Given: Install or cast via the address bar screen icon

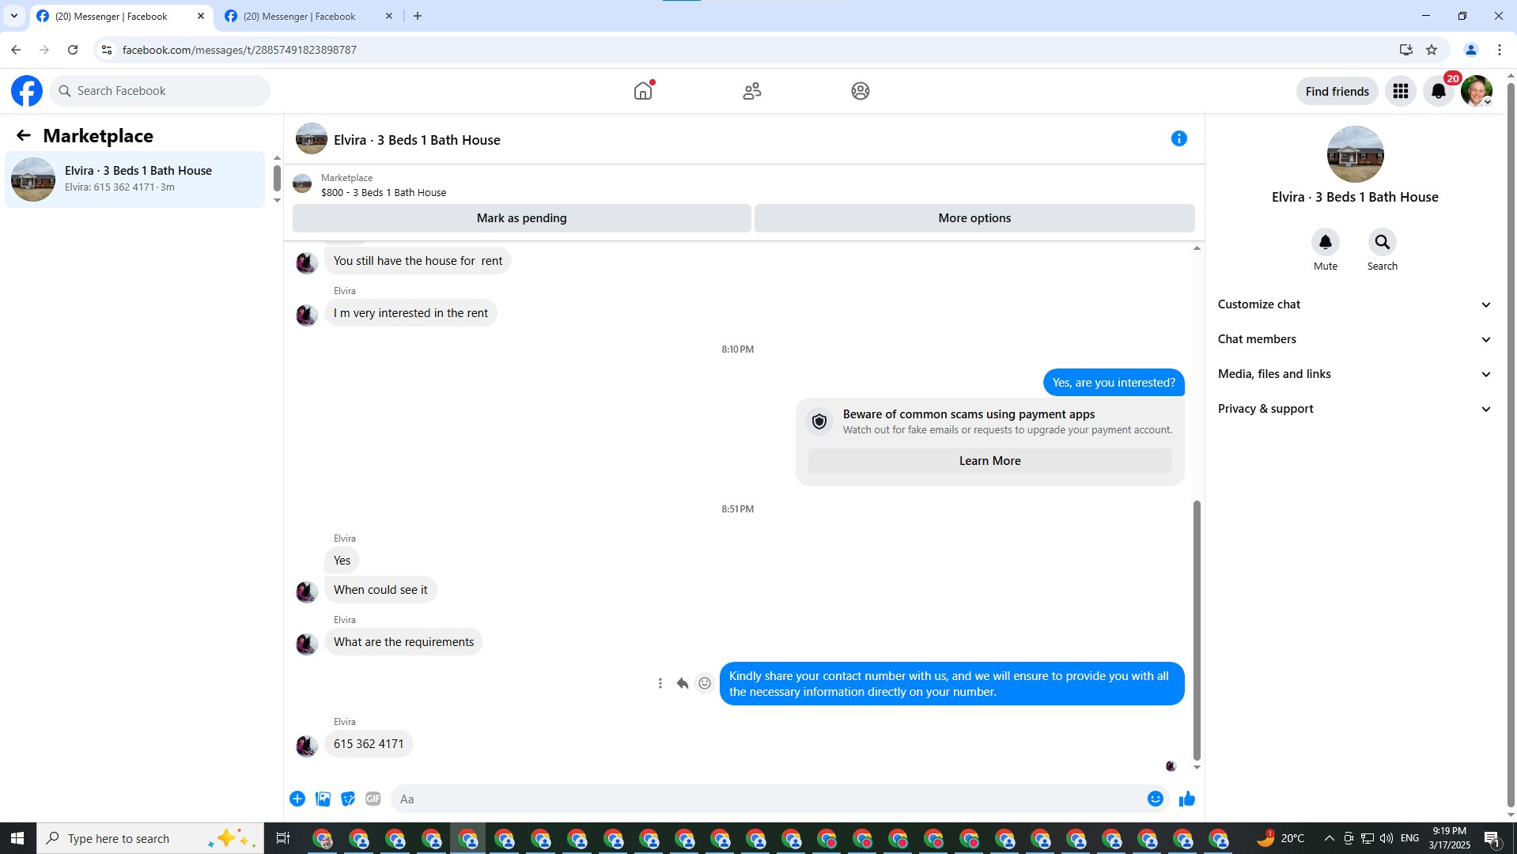Looking at the screenshot, I should (1405, 50).
